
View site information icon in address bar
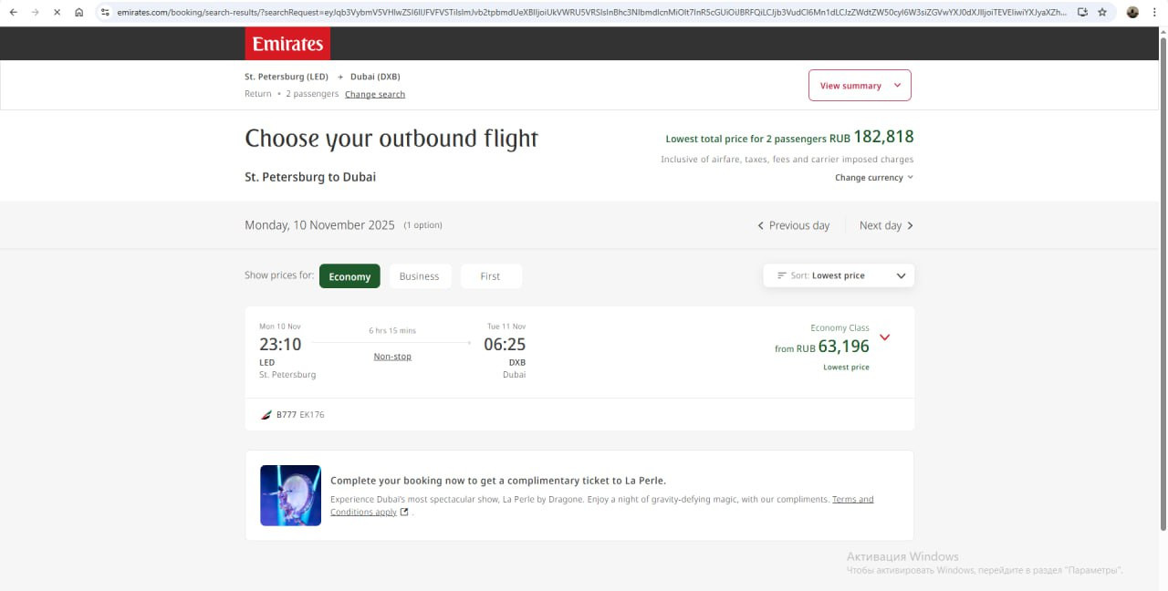pos(105,13)
